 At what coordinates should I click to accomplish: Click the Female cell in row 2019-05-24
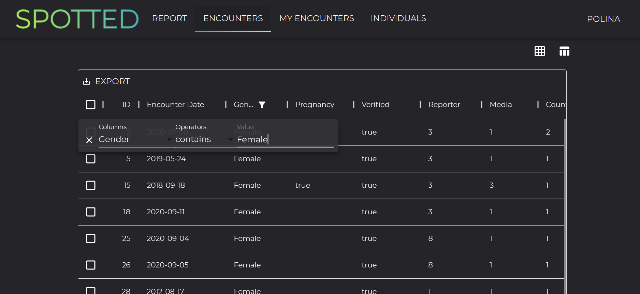pos(247,159)
